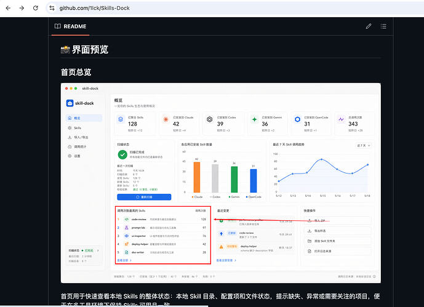
Task: Click the gray Codex bar in chart
Action: (215, 178)
